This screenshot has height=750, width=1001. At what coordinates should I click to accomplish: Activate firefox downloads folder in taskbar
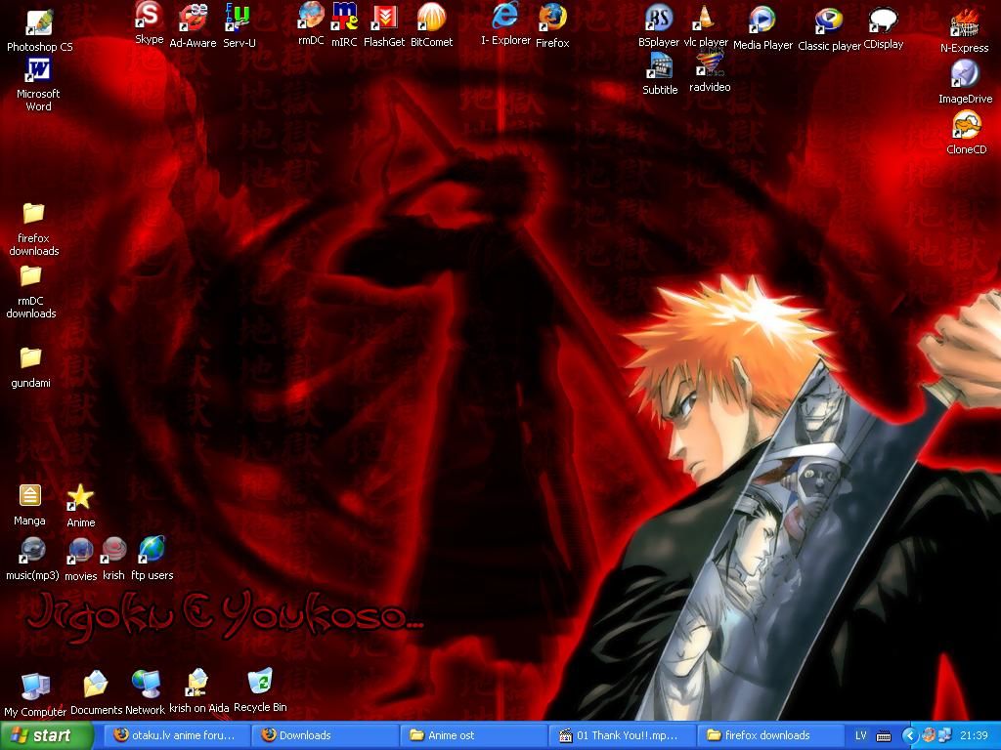tap(768, 735)
